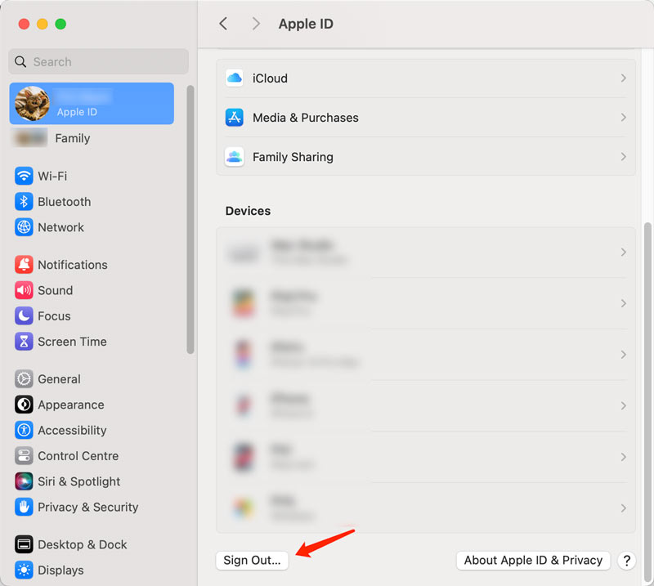Select Accessibility in the sidebar
The height and width of the screenshot is (586, 654).
pyautogui.click(x=92, y=431)
